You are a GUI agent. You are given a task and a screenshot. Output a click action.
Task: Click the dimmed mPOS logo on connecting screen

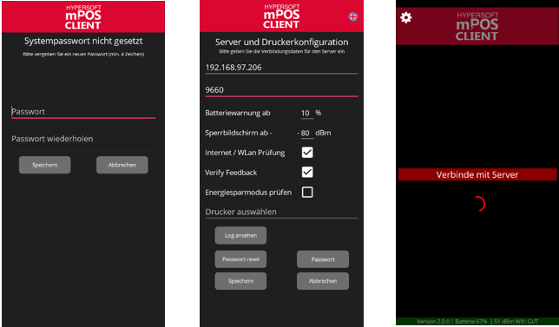click(477, 26)
